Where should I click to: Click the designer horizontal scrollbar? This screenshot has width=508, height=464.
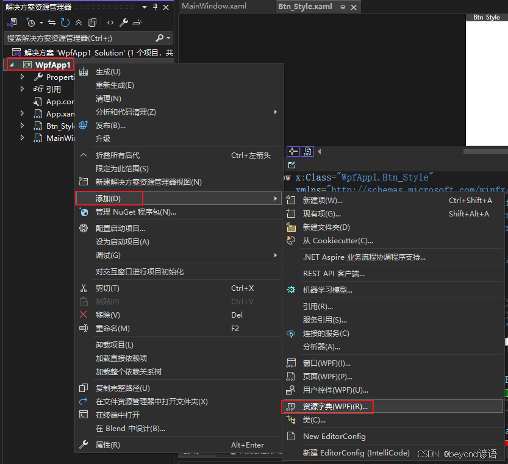[485, 151]
